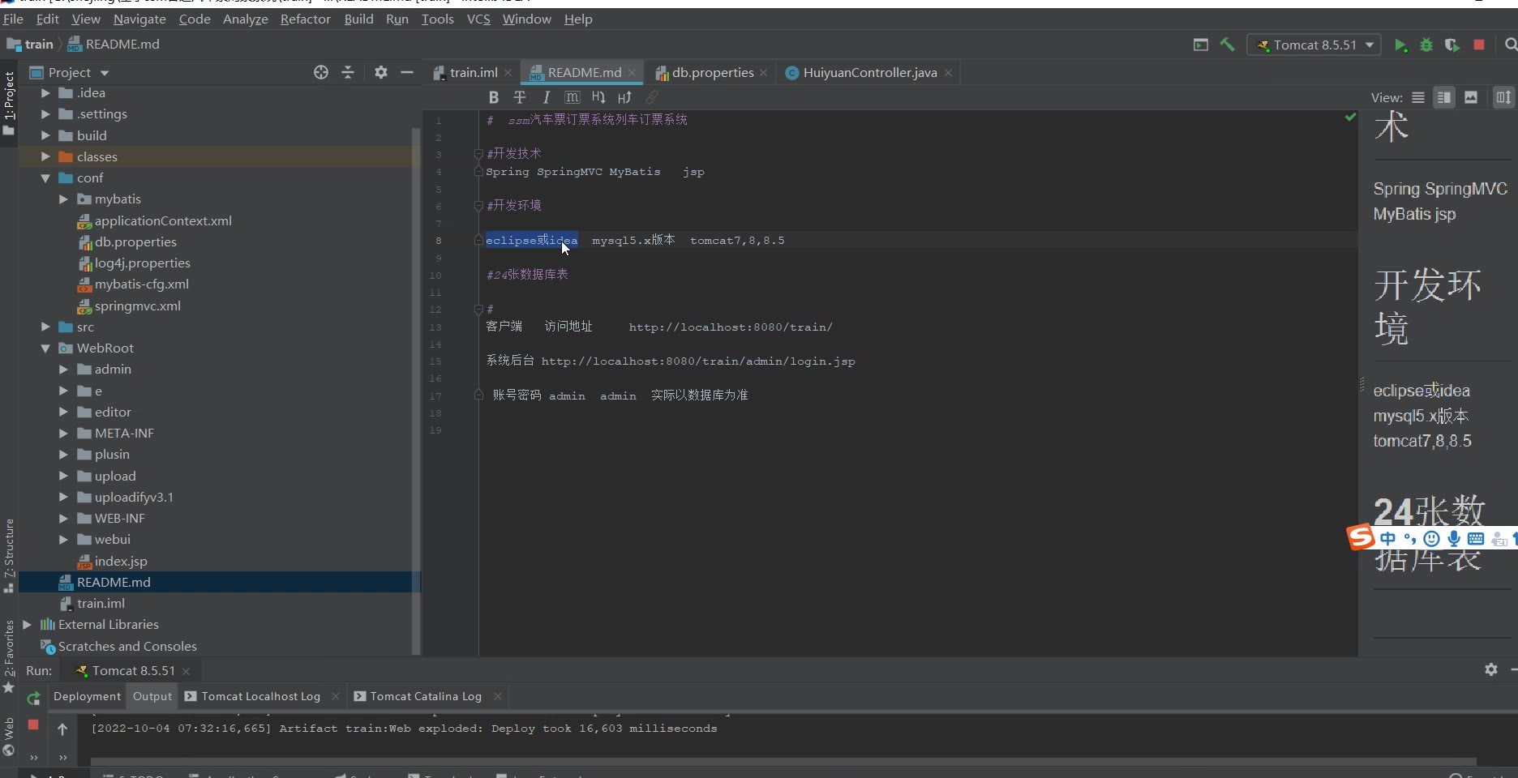Click the train breadcrumb in navigation bar

[x=38, y=45]
